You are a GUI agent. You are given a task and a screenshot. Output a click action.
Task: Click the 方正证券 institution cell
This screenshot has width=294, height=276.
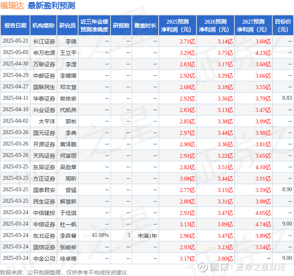pyautogui.click(x=44, y=179)
